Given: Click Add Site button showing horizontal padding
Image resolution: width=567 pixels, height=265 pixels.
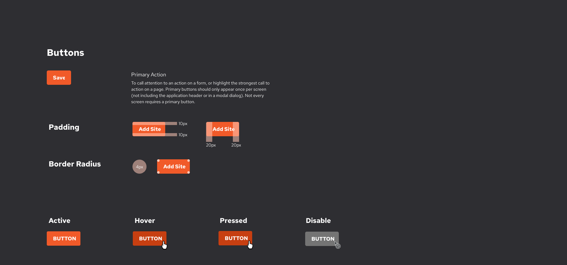Looking at the screenshot, I should 223,129.
